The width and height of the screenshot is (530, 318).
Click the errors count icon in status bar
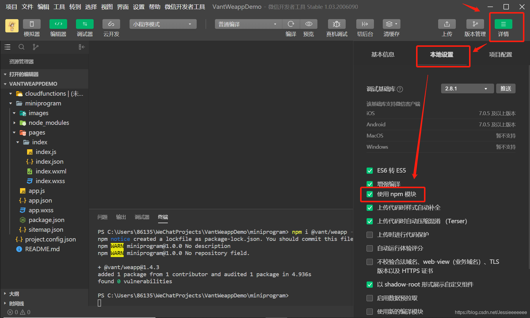pyautogui.click(x=10, y=312)
